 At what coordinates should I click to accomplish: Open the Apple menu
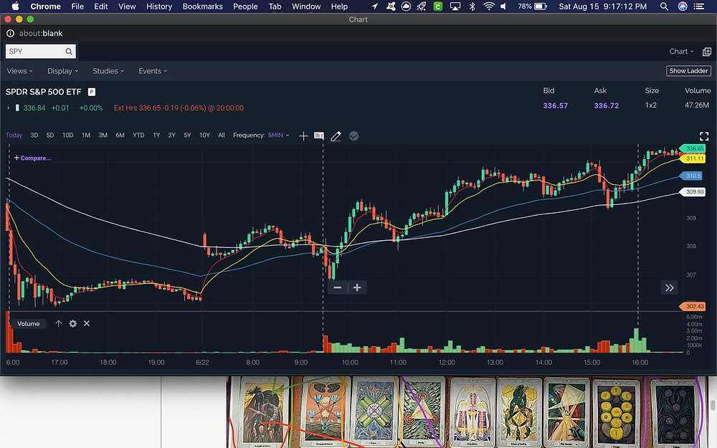[16, 6]
